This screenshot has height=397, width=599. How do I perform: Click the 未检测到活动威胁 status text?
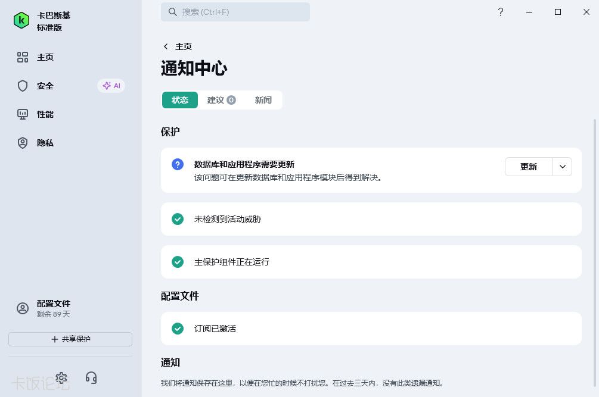pos(228,219)
